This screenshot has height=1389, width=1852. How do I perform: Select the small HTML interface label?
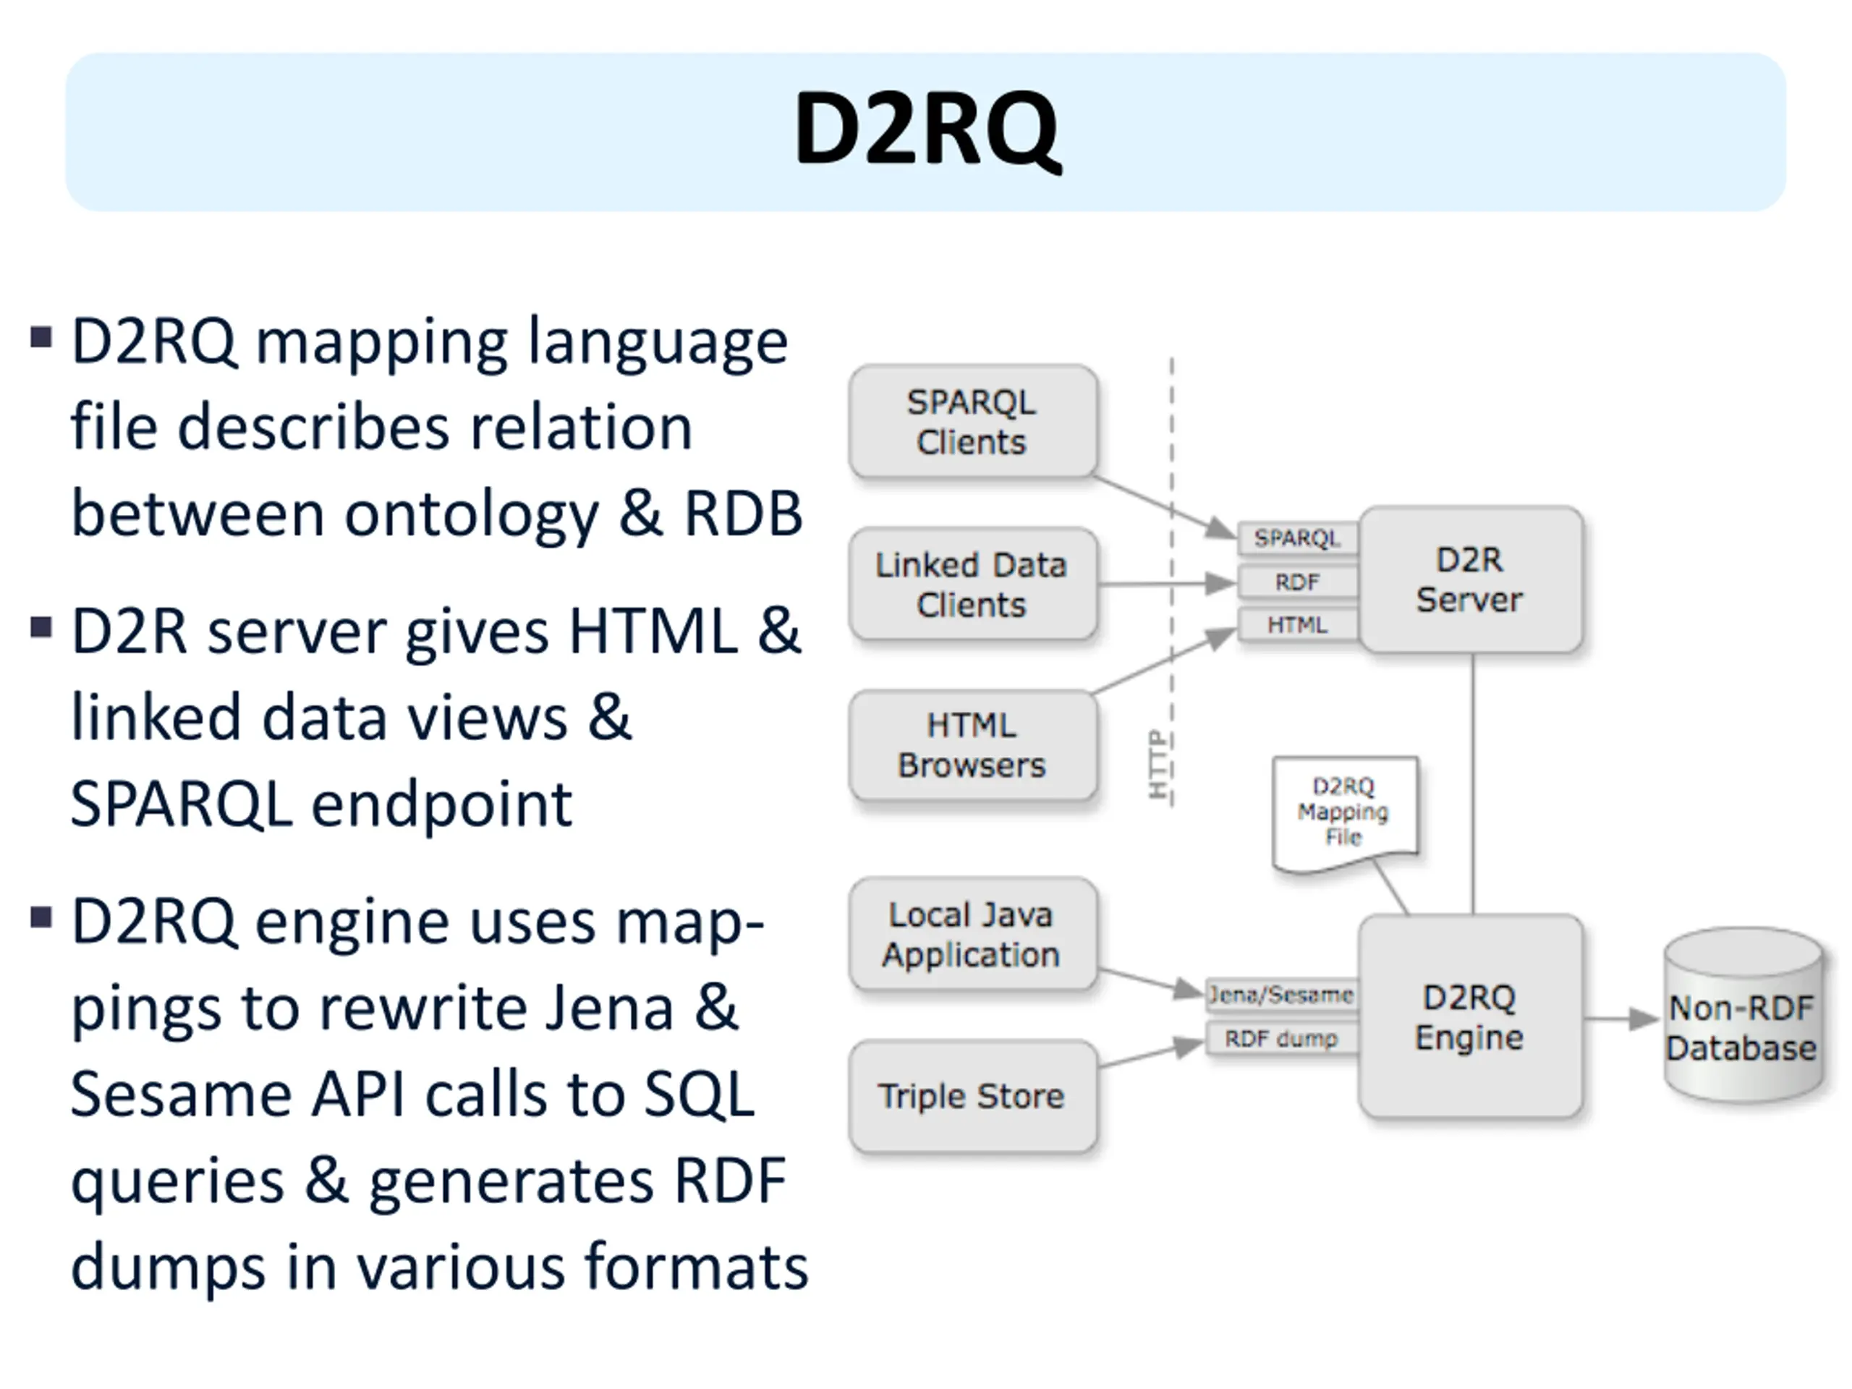1297,624
